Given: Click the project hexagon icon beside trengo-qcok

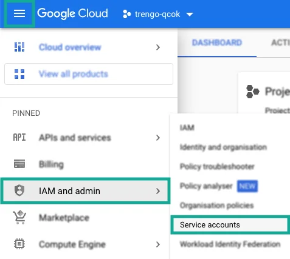Looking at the screenshot, I should tap(127, 14).
